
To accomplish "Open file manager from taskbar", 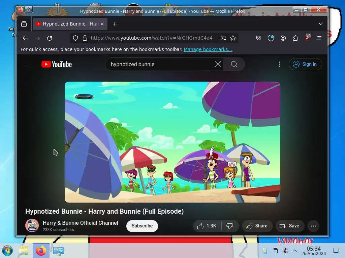I will 24,251.
